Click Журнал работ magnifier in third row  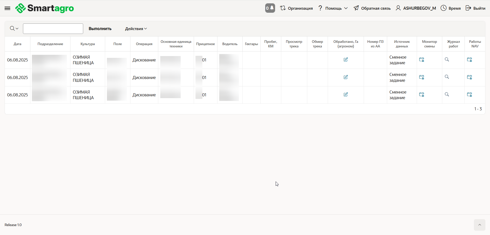coord(447,95)
